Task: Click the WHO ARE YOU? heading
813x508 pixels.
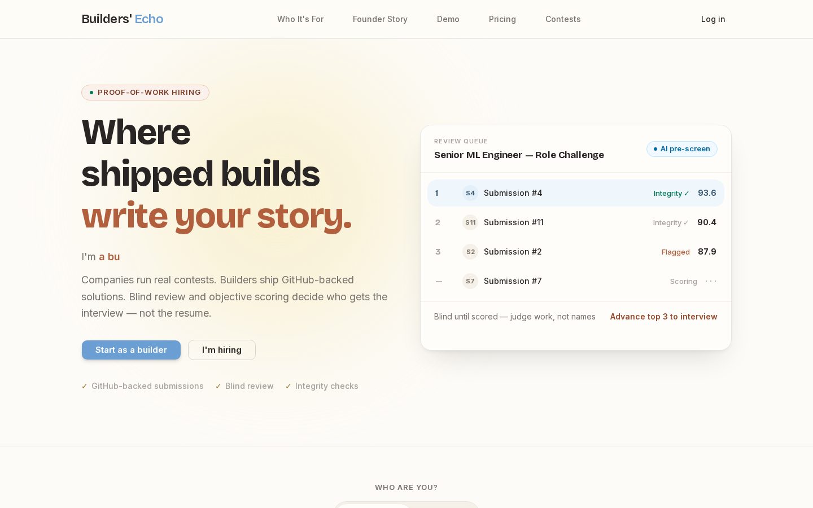Action: (406, 488)
